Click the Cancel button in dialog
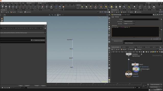This screenshot has height=91, width=163. click(x=43, y=86)
